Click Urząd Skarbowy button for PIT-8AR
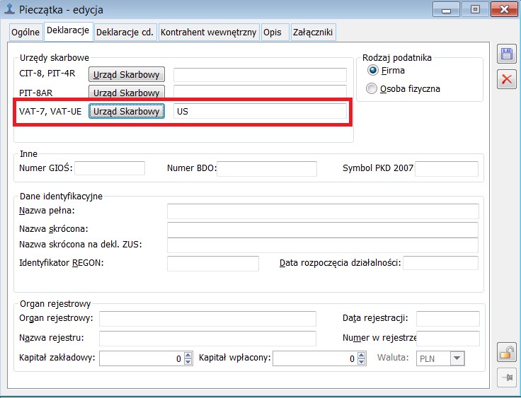Image resolution: width=521 pixels, height=398 pixels. click(127, 93)
